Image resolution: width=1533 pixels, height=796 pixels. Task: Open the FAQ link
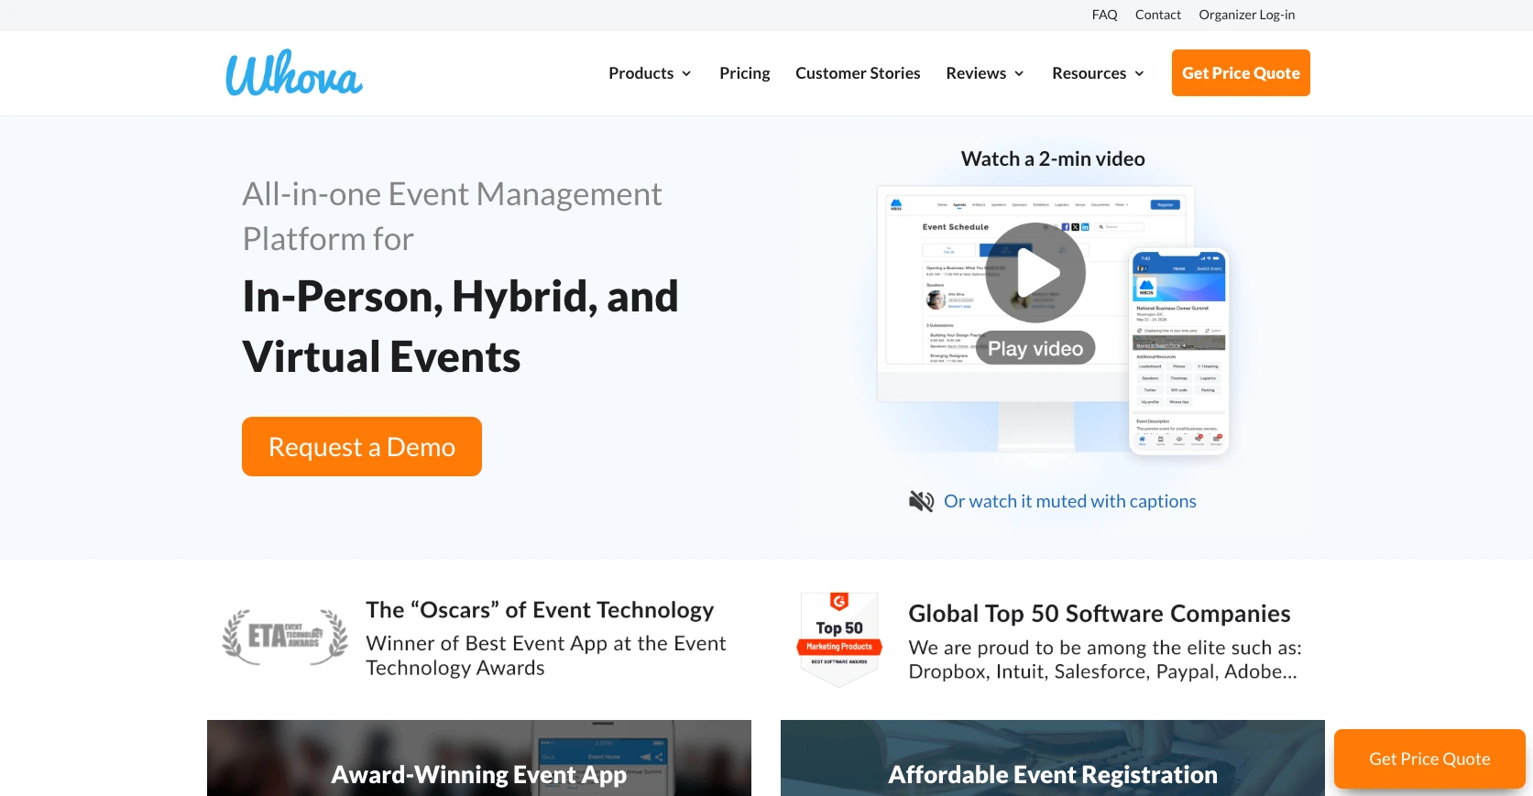(x=1104, y=15)
